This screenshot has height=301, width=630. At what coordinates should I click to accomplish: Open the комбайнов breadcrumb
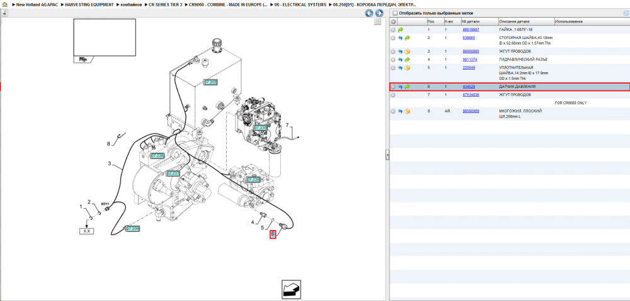click(131, 4)
